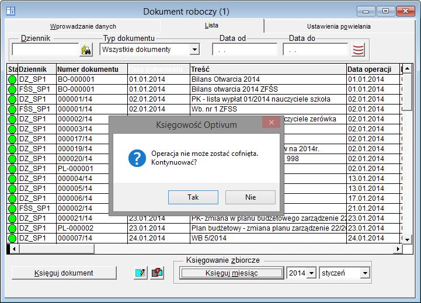
Task: Click the Dziennik column header
Action: click(37, 69)
